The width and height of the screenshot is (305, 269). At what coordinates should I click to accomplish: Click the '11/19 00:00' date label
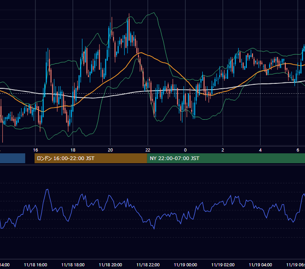point(185,265)
